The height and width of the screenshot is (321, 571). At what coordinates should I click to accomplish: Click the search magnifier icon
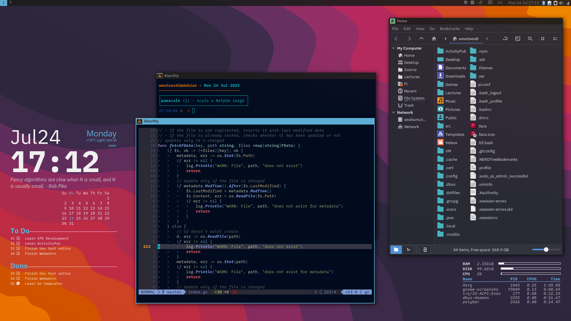[x=530, y=39]
